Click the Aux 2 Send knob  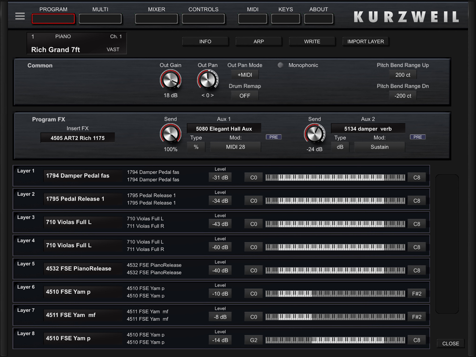pyautogui.click(x=315, y=134)
